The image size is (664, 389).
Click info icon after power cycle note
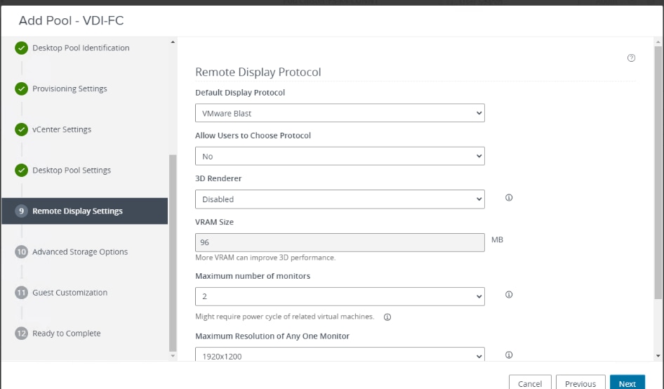tap(387, 317)
